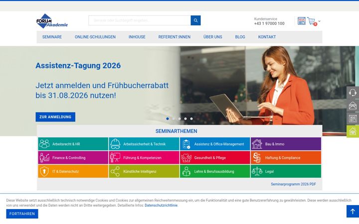Click the Gesundheit & Pflege label
The image size is (359, 224).
tap(210, 158)
